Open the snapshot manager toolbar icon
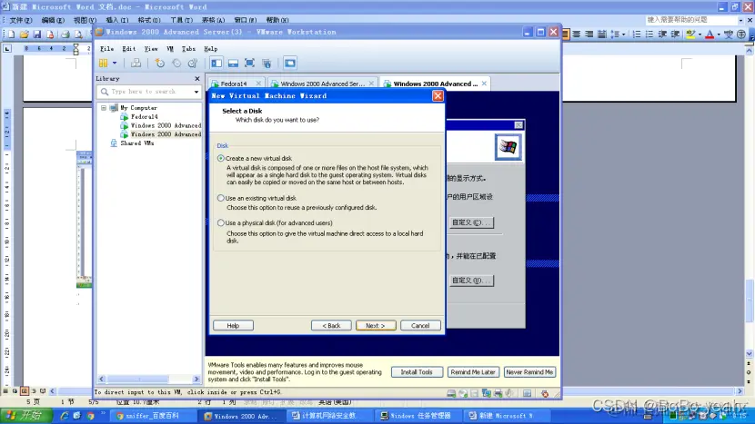 tap(193, 63)
